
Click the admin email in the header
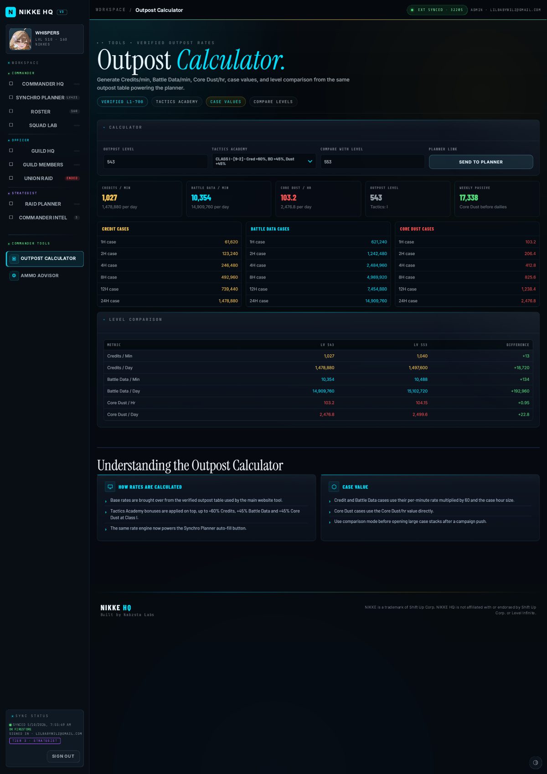[506, 10]
